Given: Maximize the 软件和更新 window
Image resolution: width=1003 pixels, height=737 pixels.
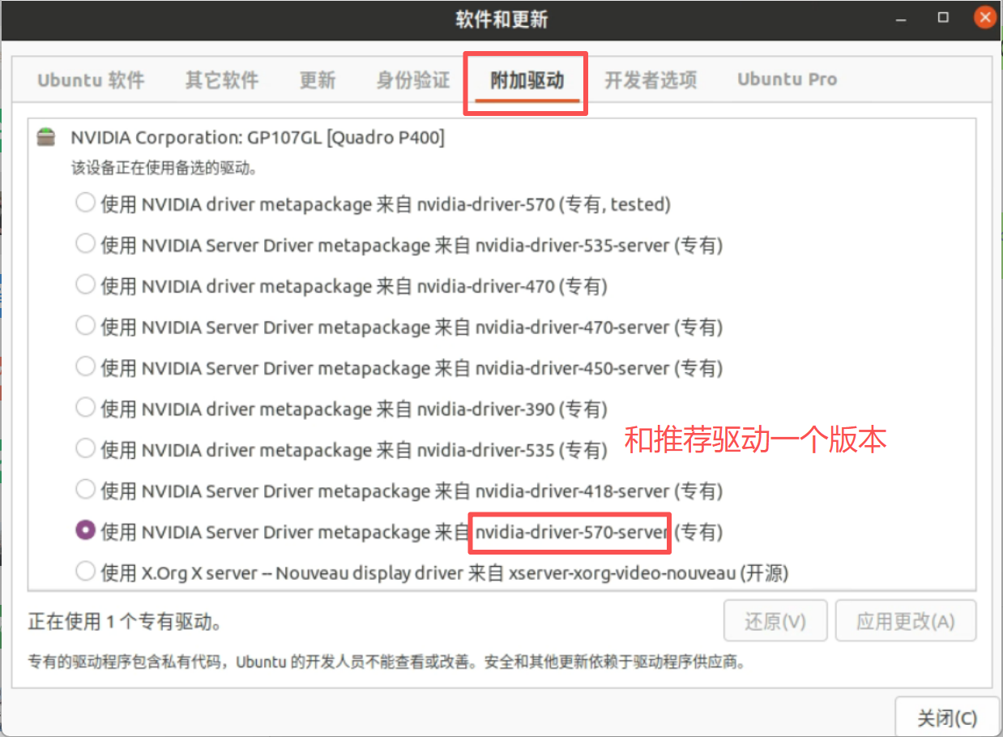Looking at the screenshot, I should point(943,17).
